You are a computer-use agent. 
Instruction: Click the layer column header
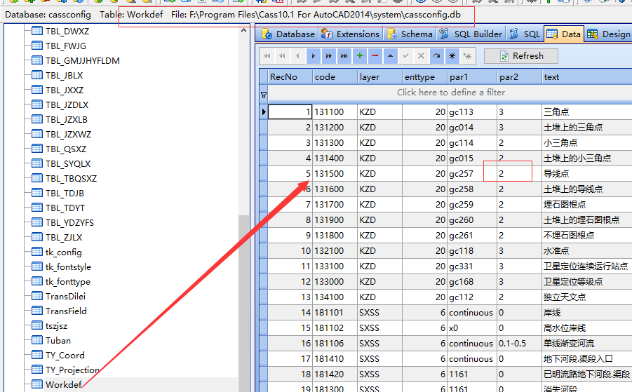coord(379,77)
